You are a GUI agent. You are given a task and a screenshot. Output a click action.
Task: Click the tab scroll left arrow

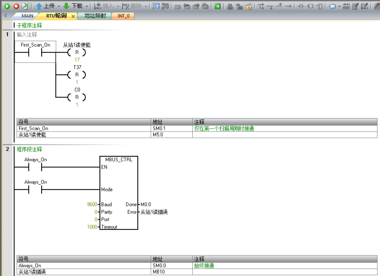click(5, 16)
